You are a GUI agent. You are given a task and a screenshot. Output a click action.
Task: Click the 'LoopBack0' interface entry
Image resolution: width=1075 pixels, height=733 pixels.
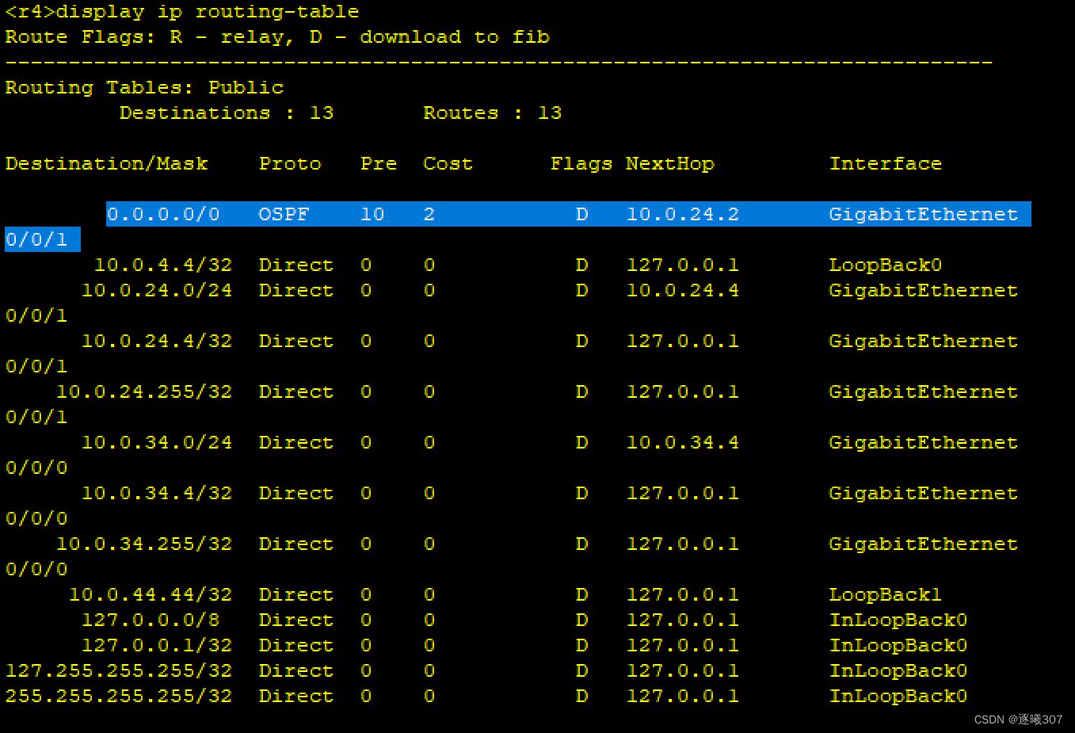886,265
